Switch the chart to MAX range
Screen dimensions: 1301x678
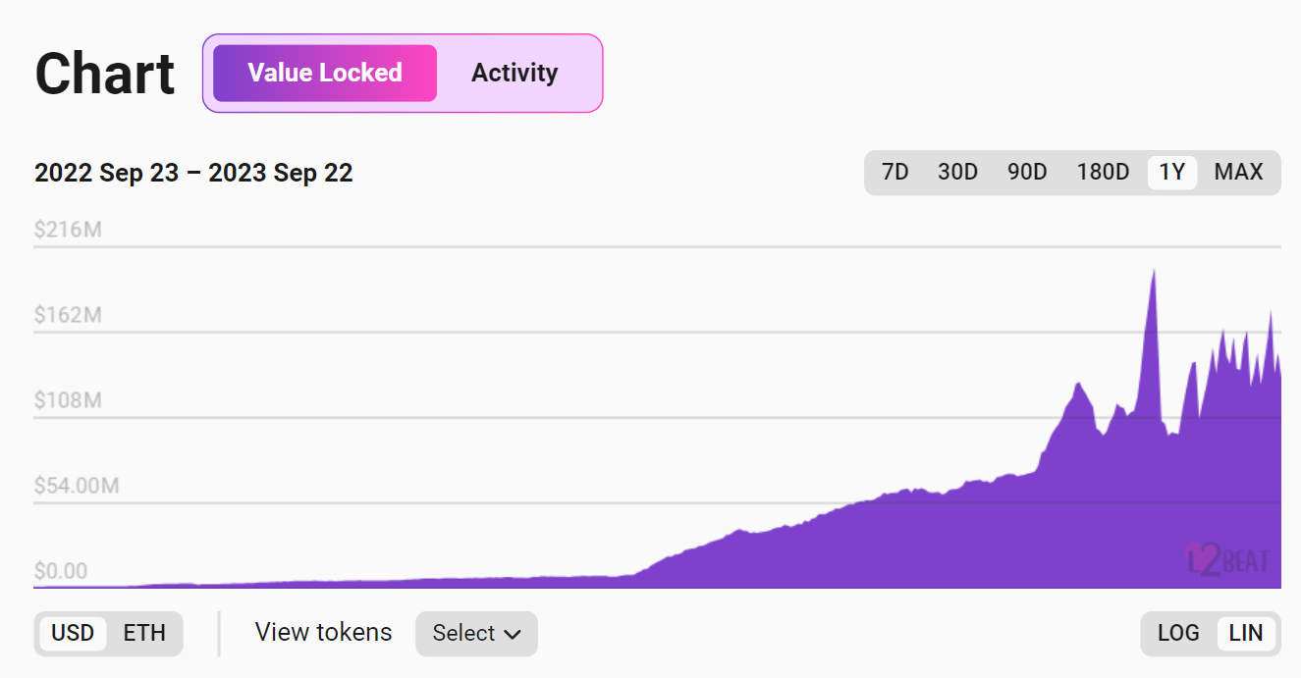coord(1238,173)
